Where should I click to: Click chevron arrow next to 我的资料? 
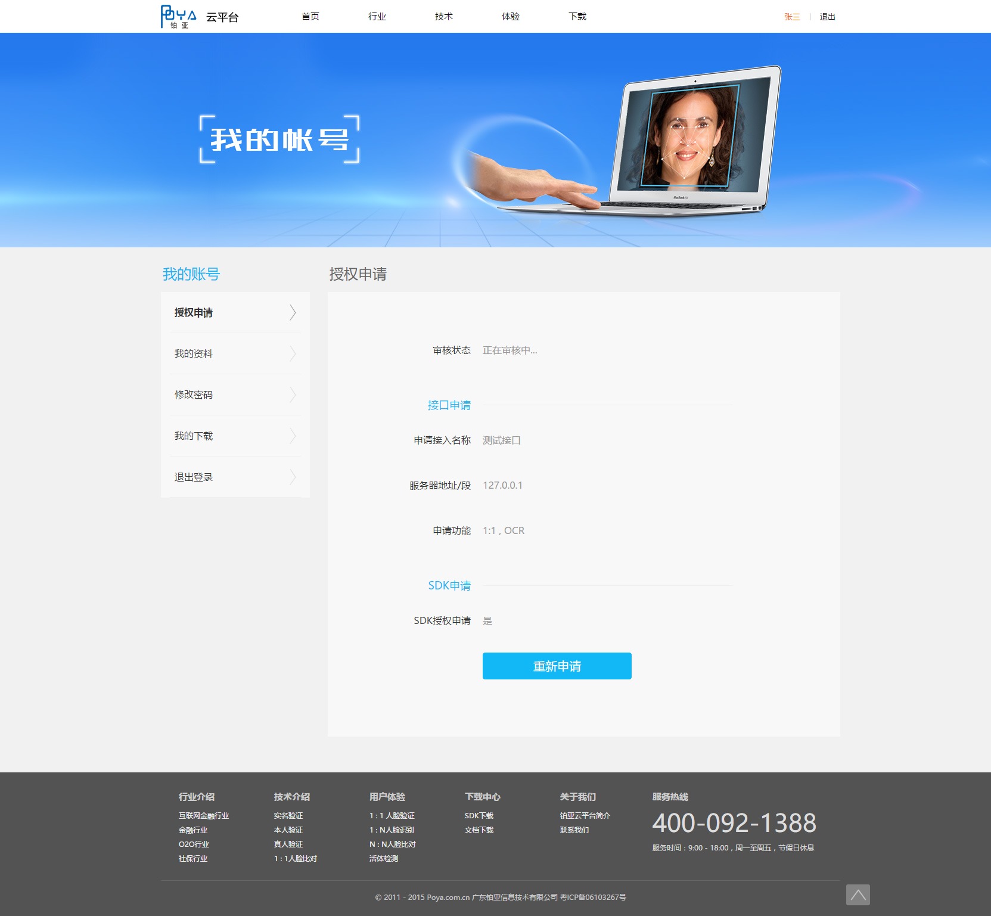pos(293,353)
